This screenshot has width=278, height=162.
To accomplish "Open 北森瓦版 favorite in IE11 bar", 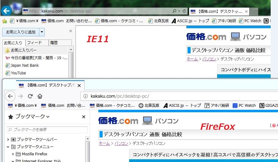I will click(x=158, y=21).
